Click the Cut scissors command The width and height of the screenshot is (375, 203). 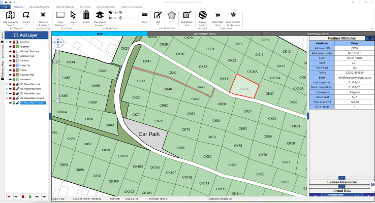coord(112,18)
